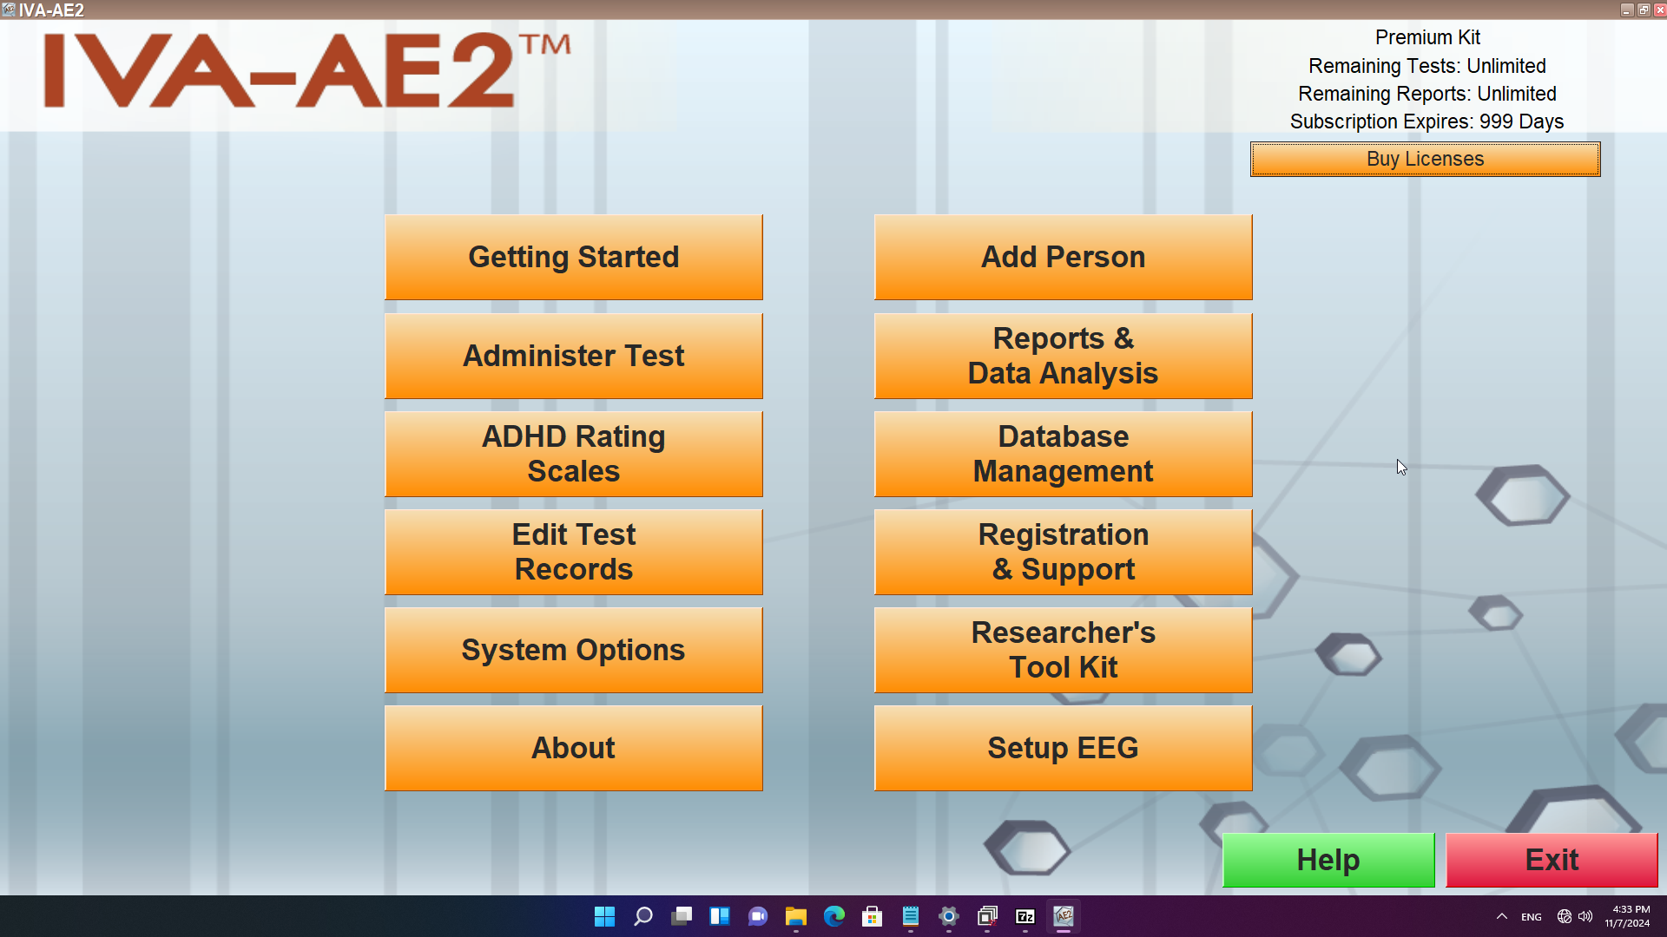Viewport: 1667px width, 937px height.
Task: Expand hidden system tray icons chevron
Action: [1501, 916]
